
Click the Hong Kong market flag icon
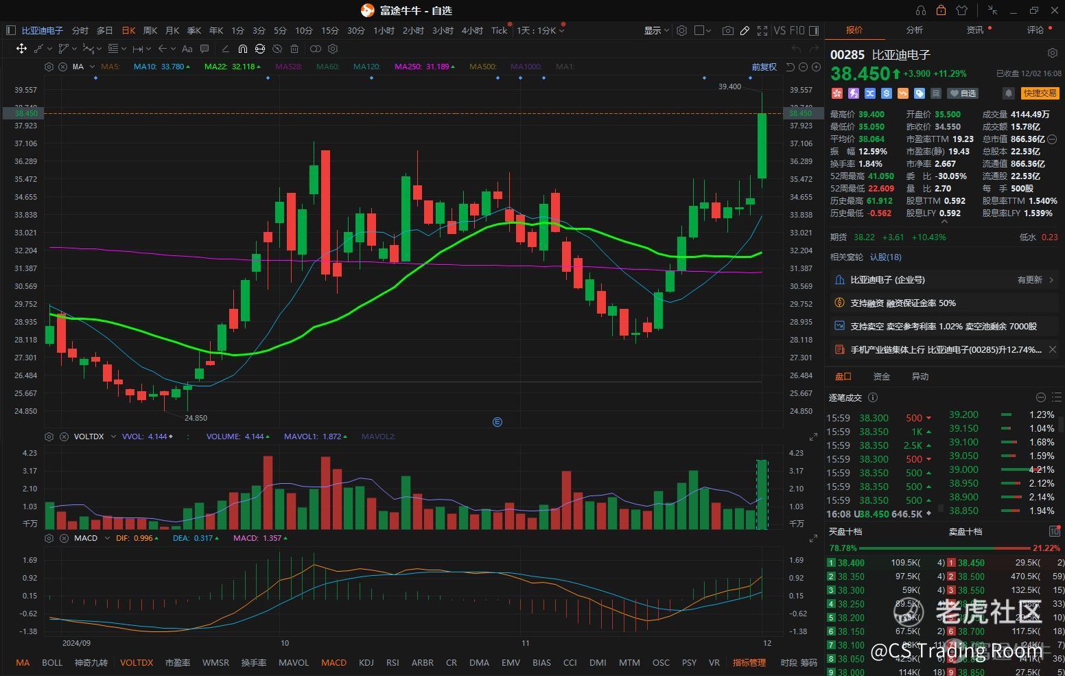[x=836, y=93]
